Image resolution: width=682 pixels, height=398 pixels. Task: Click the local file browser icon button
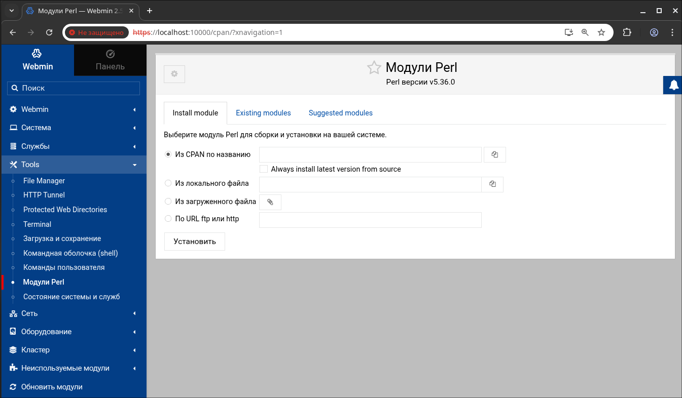492,184
